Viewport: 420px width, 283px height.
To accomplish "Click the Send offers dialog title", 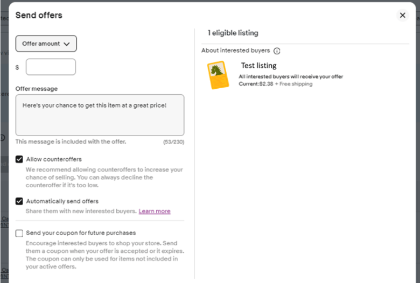I will [x=39, y=15].
